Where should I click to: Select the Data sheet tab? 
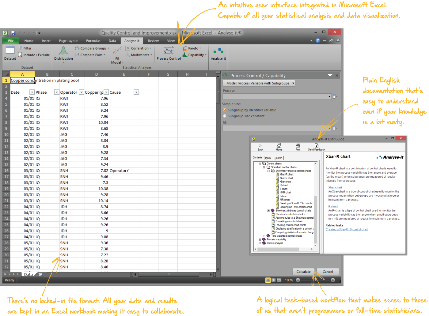pos(28,274)
